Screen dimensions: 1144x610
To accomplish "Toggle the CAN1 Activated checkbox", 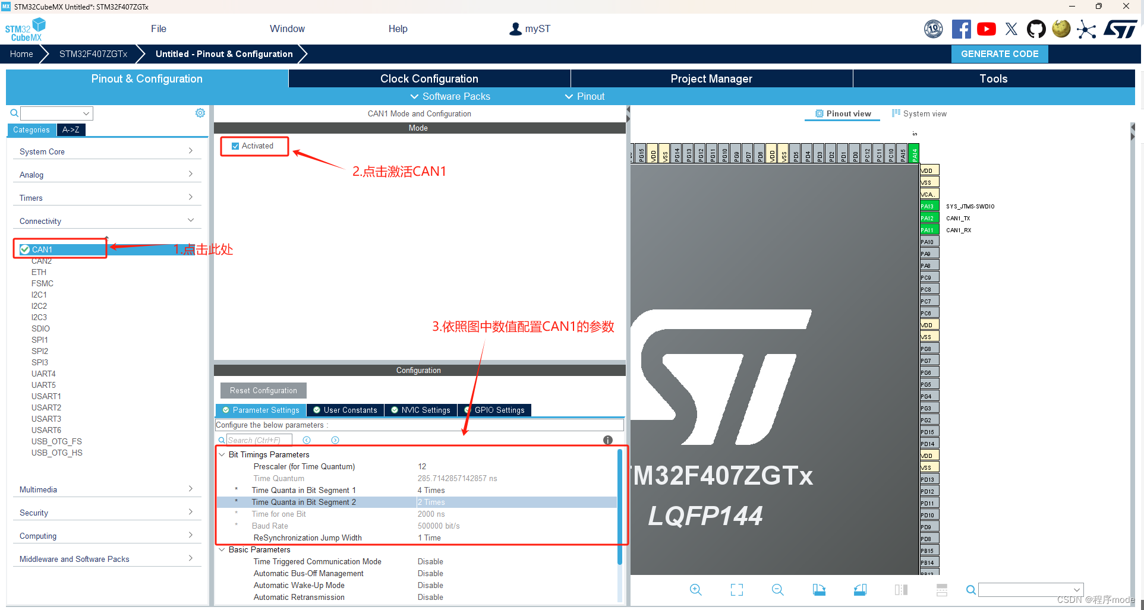I will 235,146.
